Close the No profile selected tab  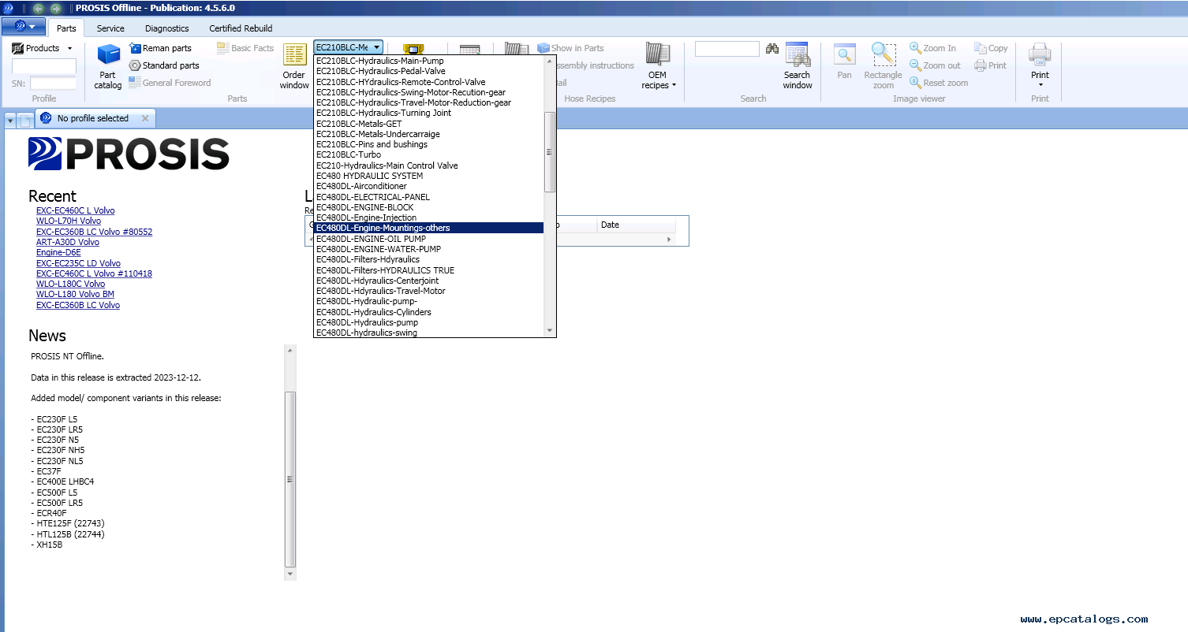point(145,118)
